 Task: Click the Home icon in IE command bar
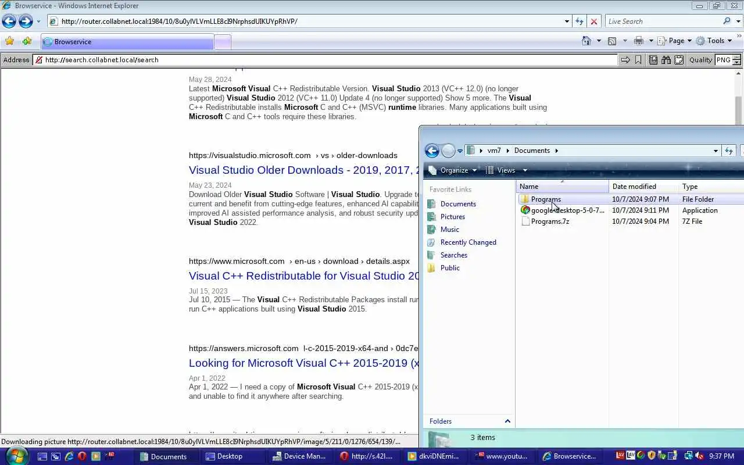[x=586, y=41]
